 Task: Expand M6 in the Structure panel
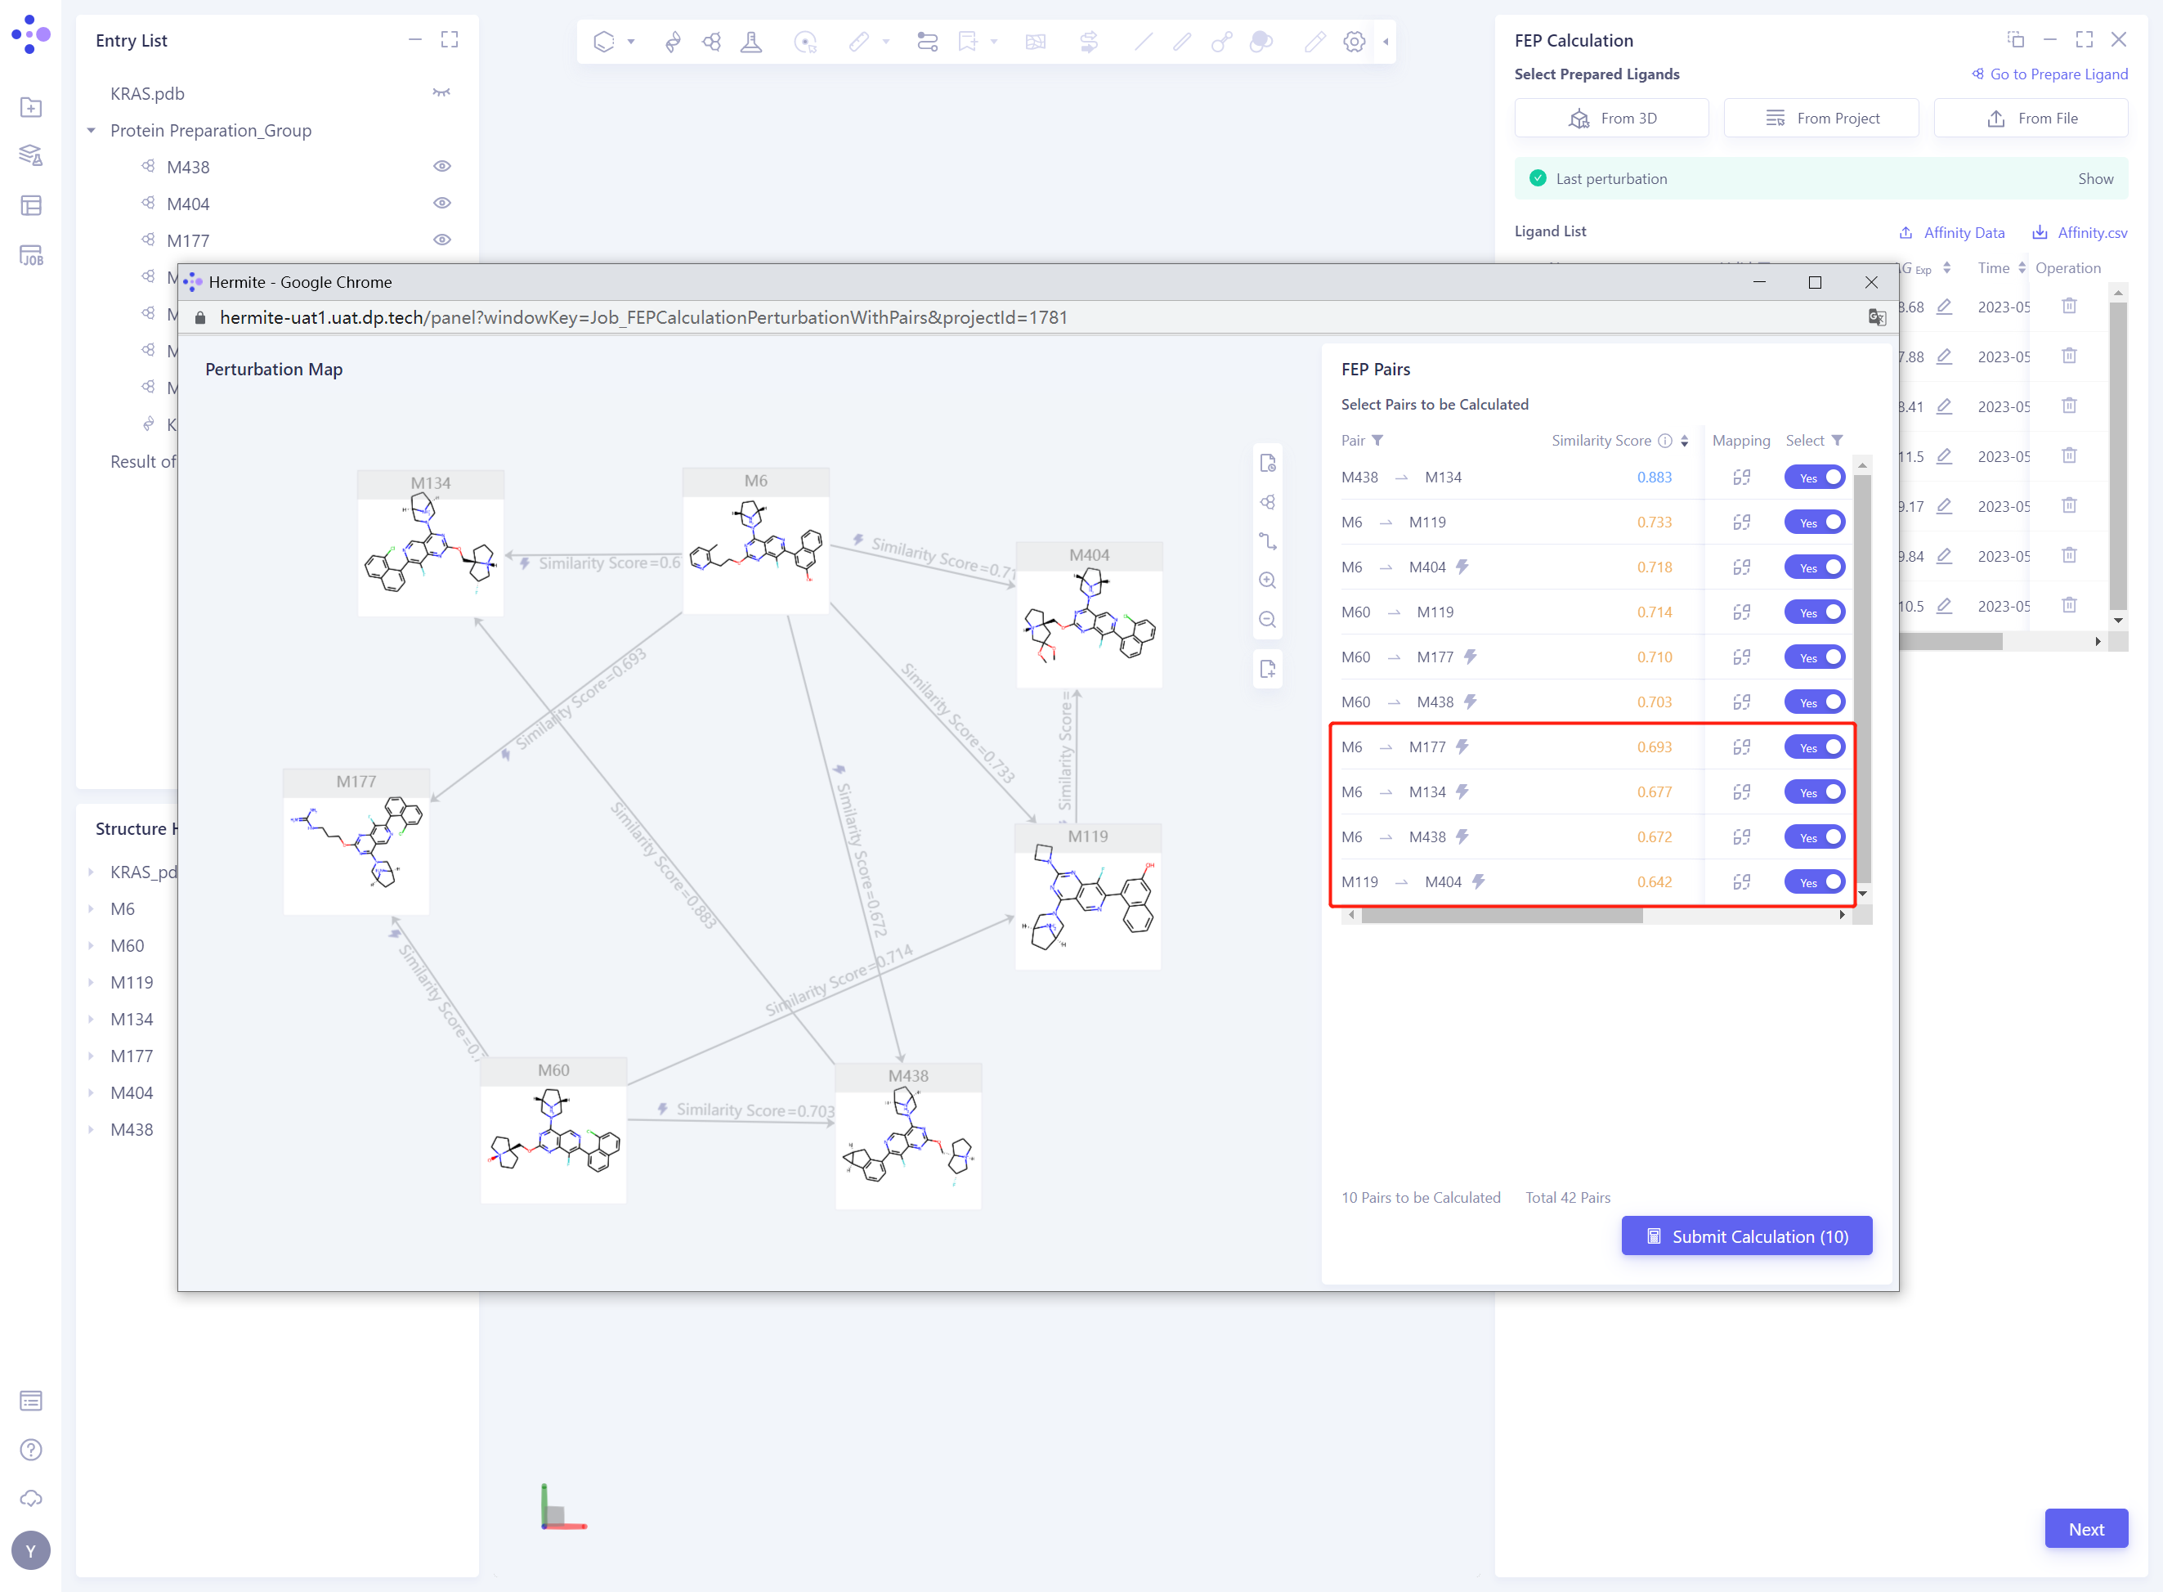coord(92,908)
